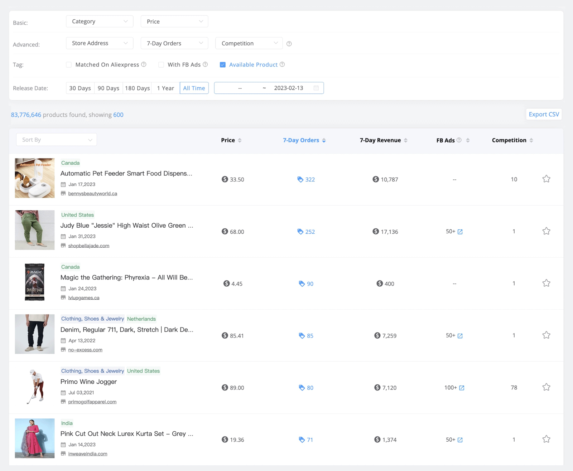Open the Pink Kurta Set thumbnail
This screenshot has width=573, height=471.
[35, 438]
